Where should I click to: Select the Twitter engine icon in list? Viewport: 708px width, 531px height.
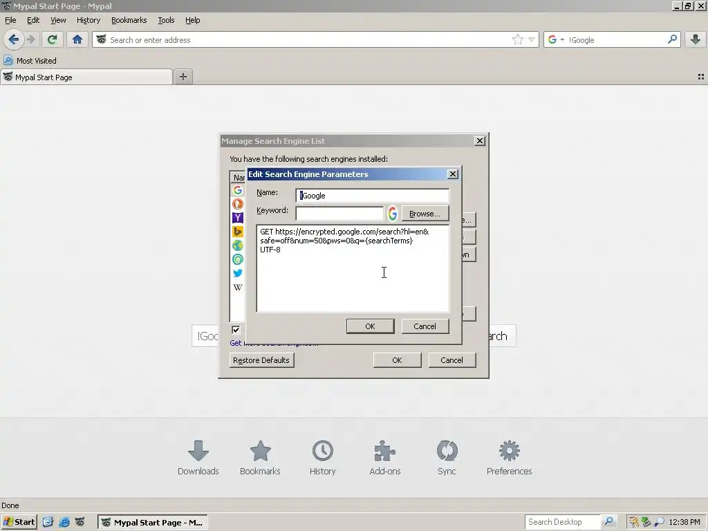pyautogui.click(x=238, y=273)
